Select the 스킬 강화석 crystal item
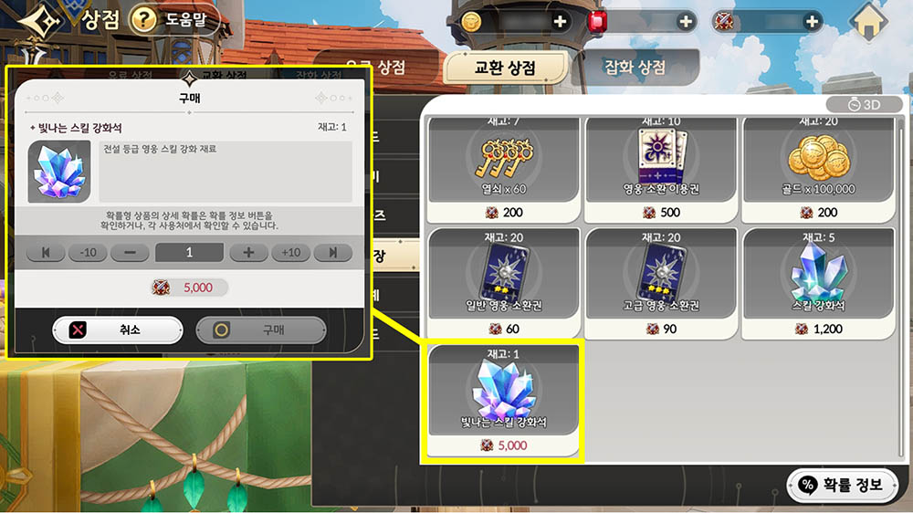Screen dimensions: 913x513 click(x=818, y=284)
